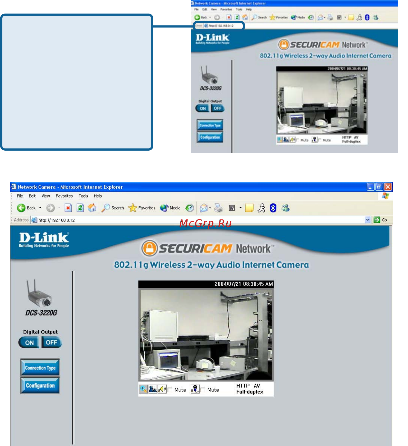Viewport: 408px width, 446px height.
Task: Click the page icon beside the URL
Action: [34, 220]
